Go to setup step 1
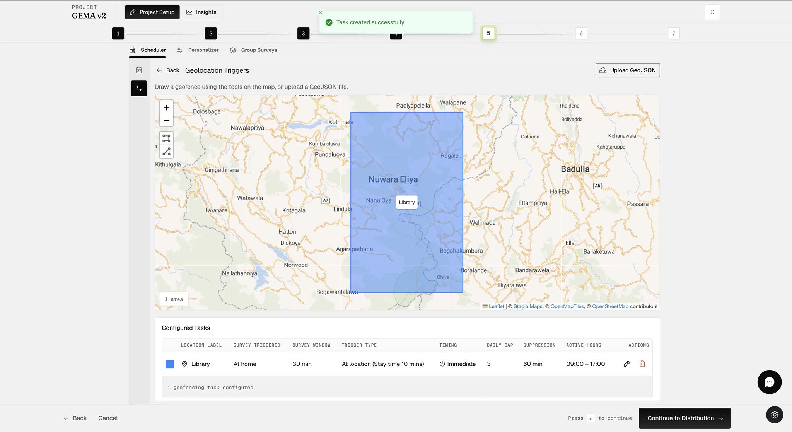792x432 pixels. tap(118, 34)
